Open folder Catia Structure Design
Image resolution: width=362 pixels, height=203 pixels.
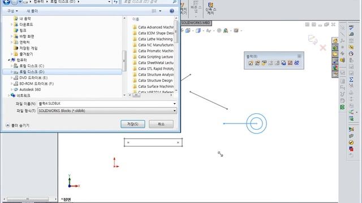click(153, 81)
